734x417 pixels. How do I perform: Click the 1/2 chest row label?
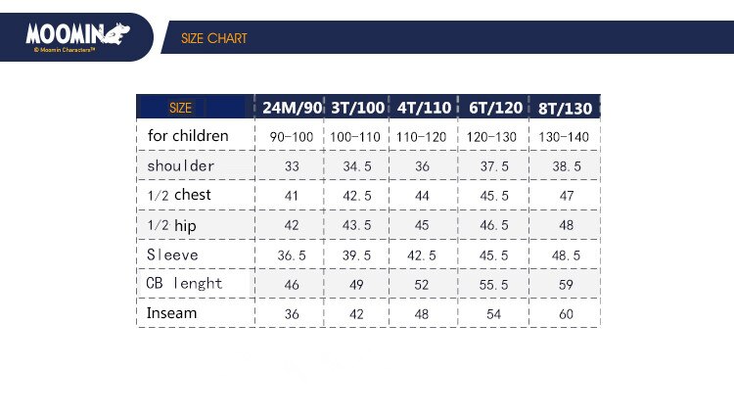179,195
